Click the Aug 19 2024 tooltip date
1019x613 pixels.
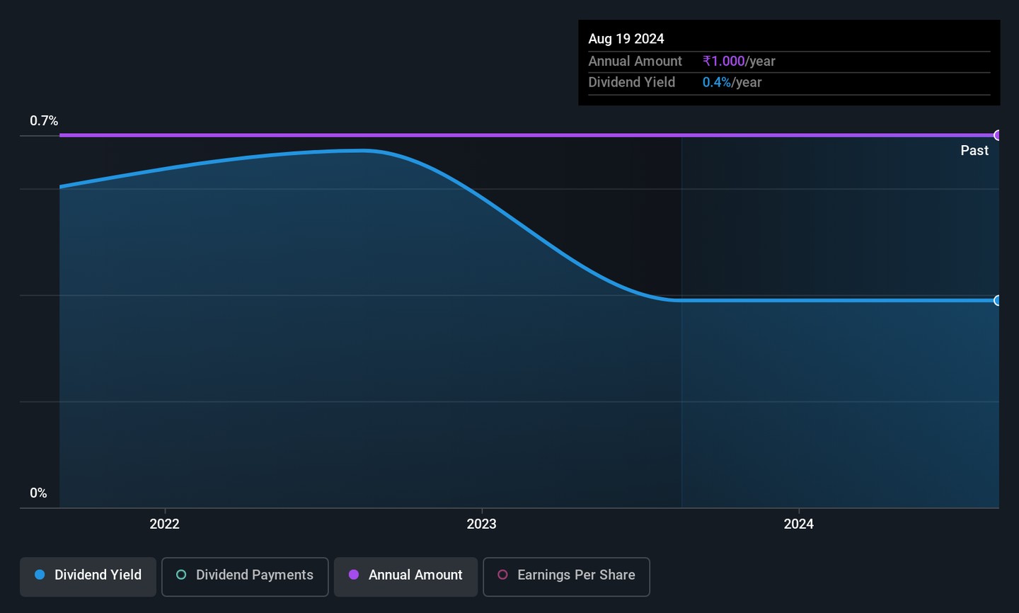pyautogui.click(x=626, y=39)
